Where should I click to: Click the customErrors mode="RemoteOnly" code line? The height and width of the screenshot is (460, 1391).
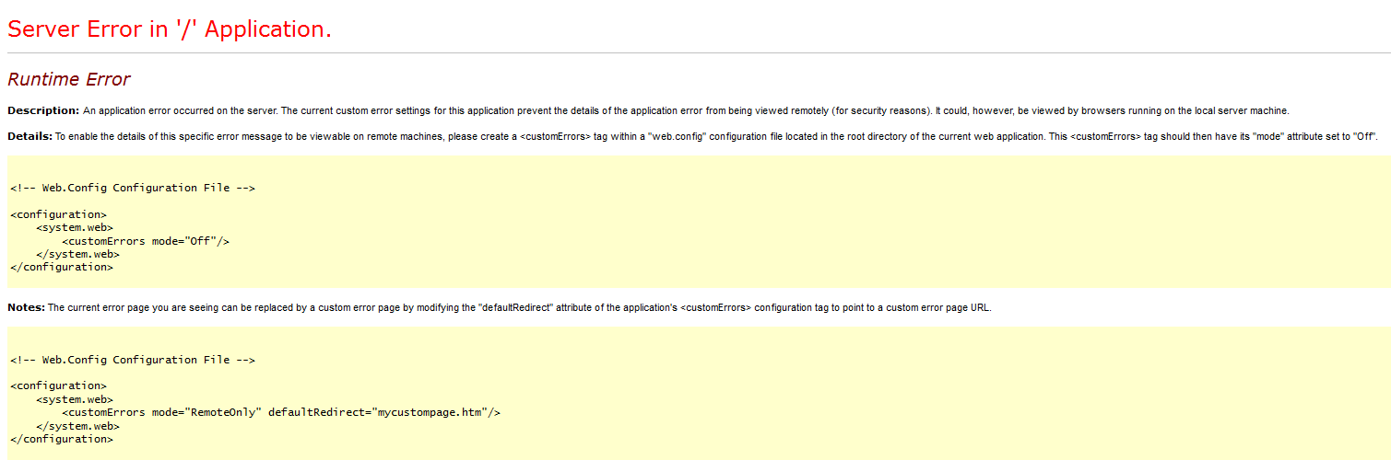[x=281, y=412]
